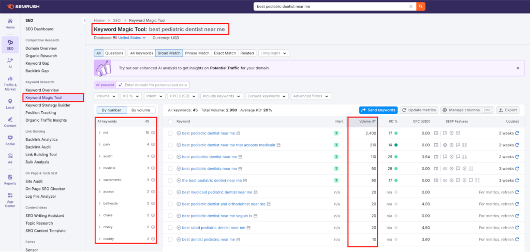Screen dimensions: 530x252
Task: Click the top search input field
Action: point(331,6)
